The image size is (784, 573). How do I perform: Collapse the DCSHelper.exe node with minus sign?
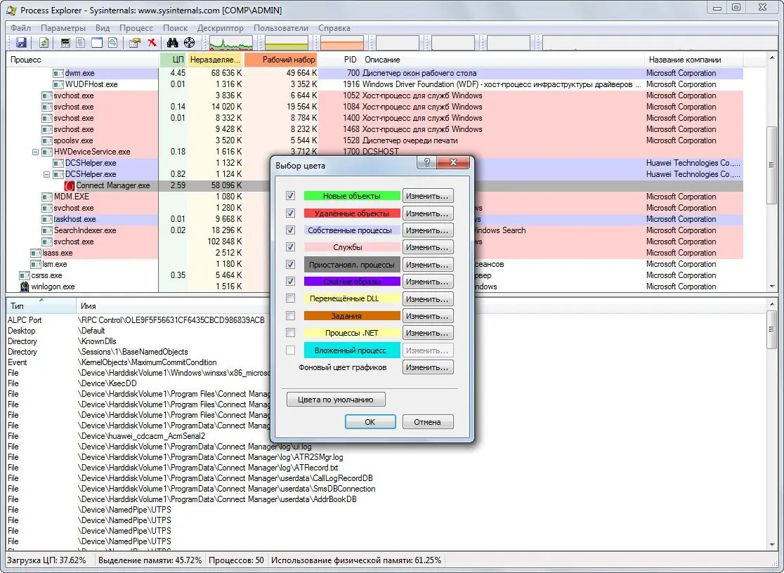[46, 175]
